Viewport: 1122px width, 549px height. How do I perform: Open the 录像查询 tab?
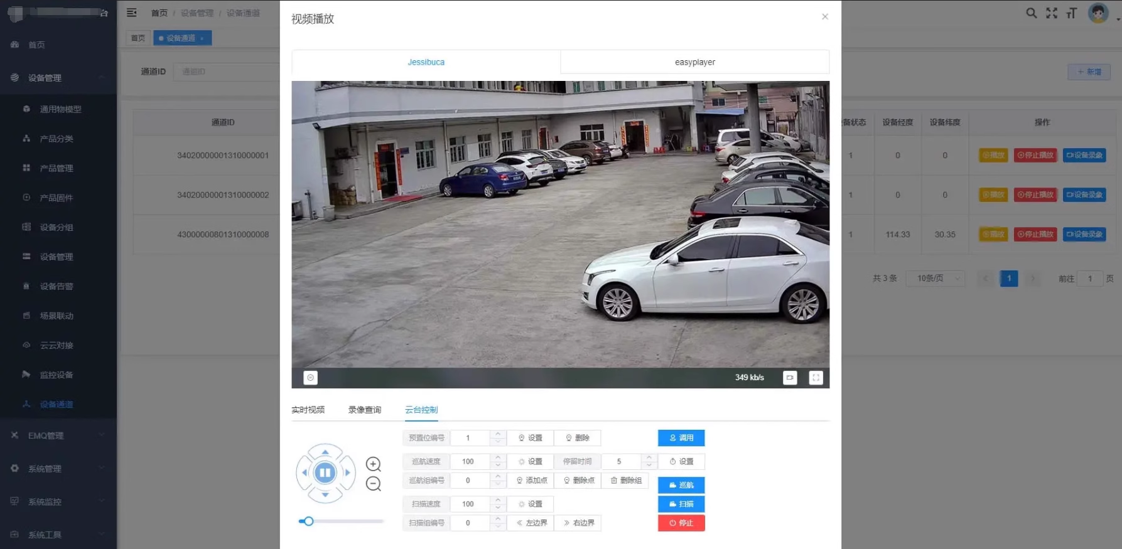[365, 410]
